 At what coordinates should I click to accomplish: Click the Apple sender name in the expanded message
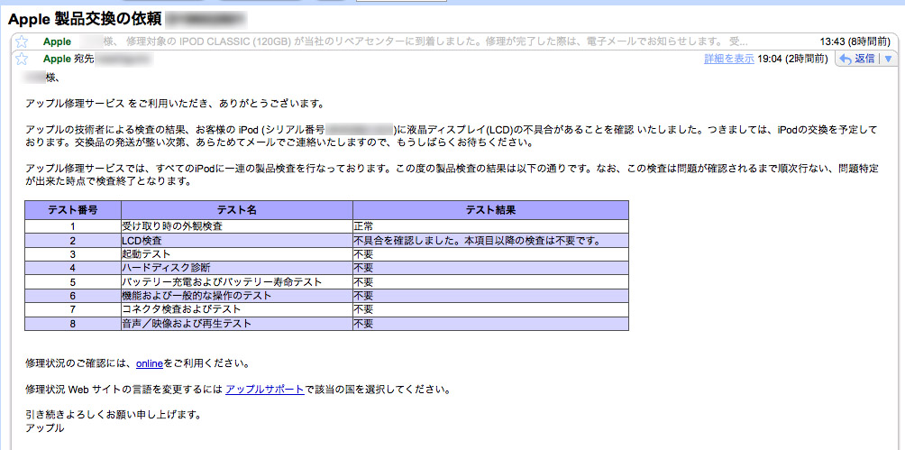57,59
